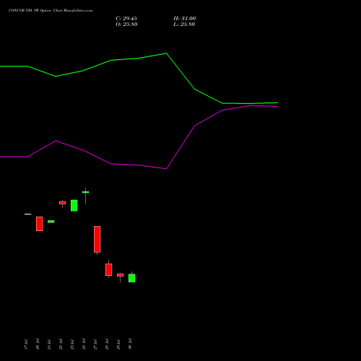Select the green candlestick for 23 Jul
The height and width of the screenshot is (361, 361).
74,206
